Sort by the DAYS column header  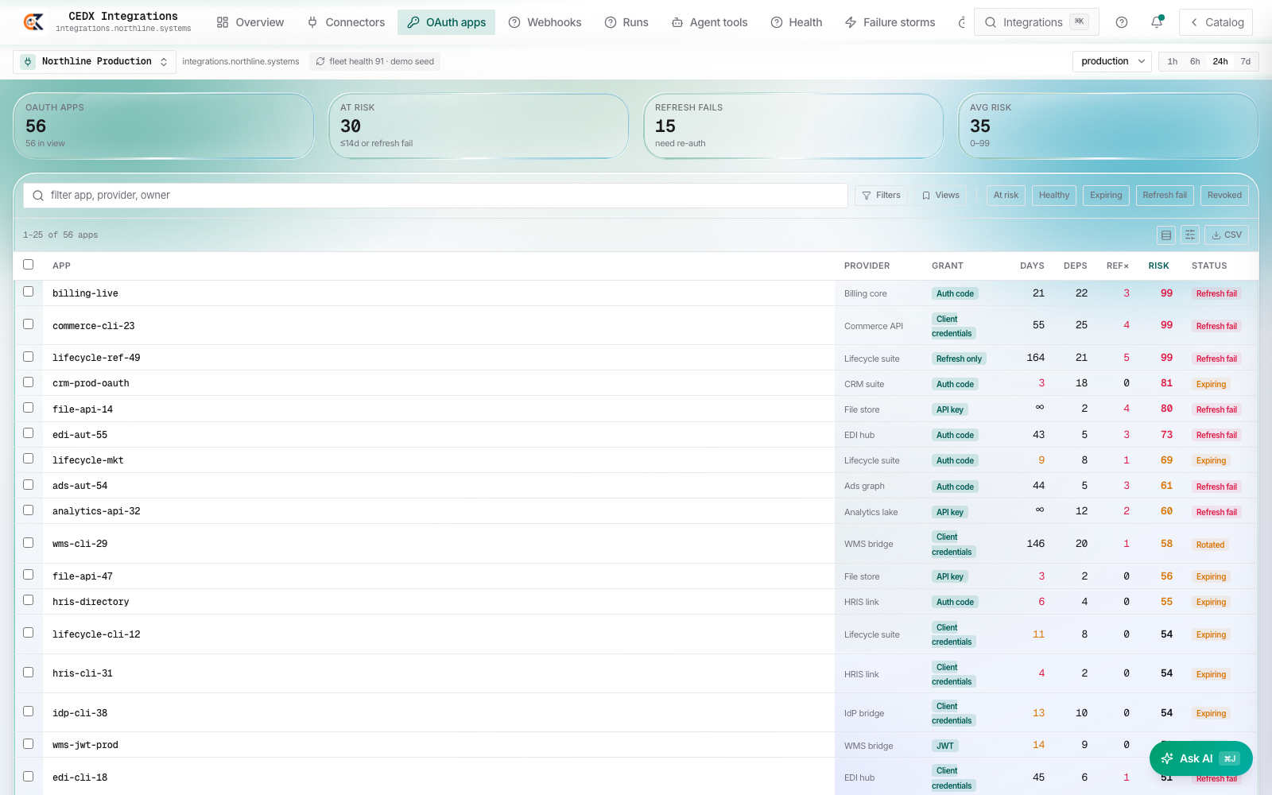1032,266
